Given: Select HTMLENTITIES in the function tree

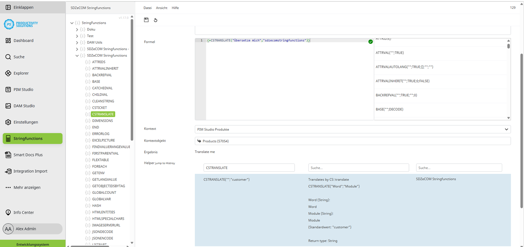Looking at the screenshot, I should pyautogui.click(x=104, y=212).
